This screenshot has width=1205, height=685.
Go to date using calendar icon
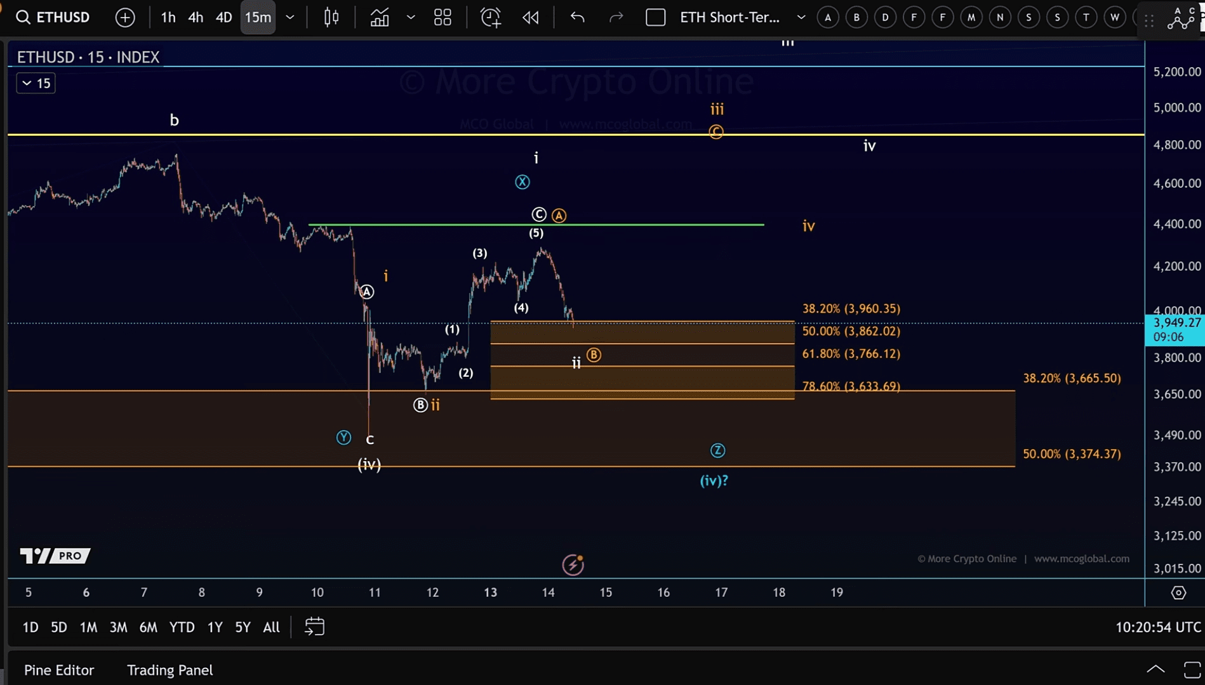point(314,627)
